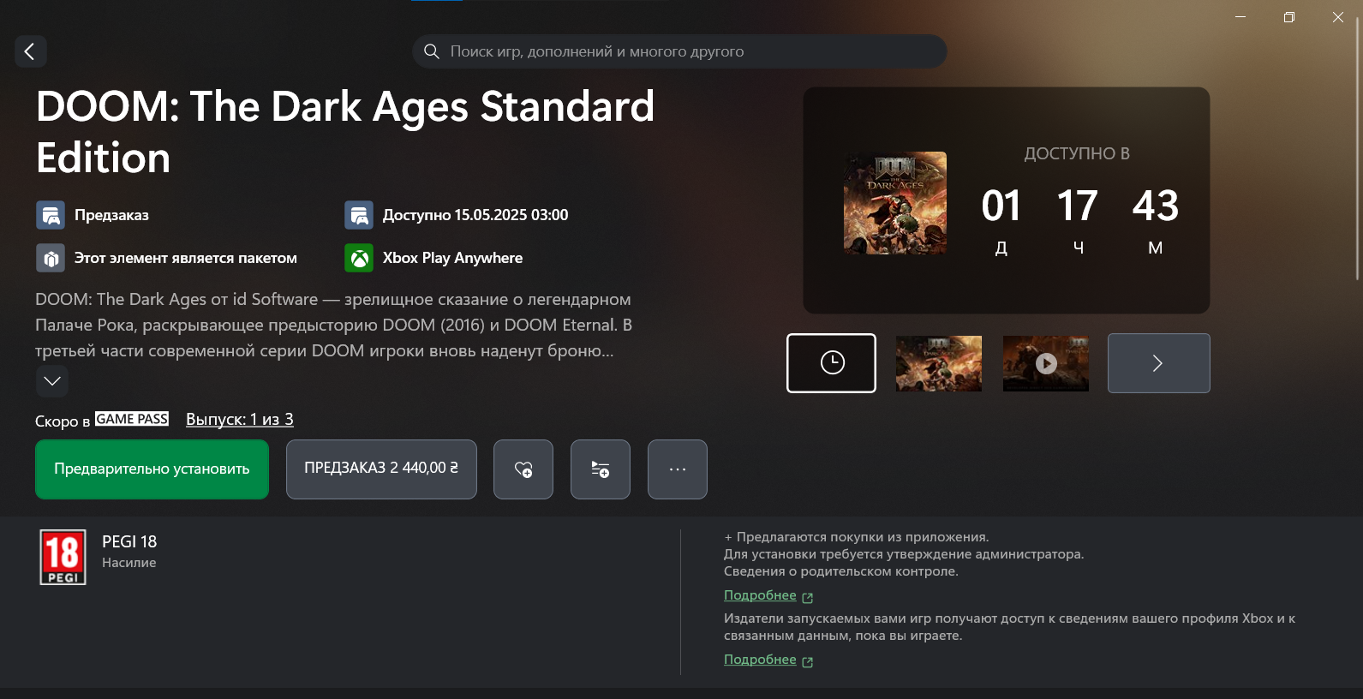
Task: Add game to play-later queue
Action: [x=601, y=469]
